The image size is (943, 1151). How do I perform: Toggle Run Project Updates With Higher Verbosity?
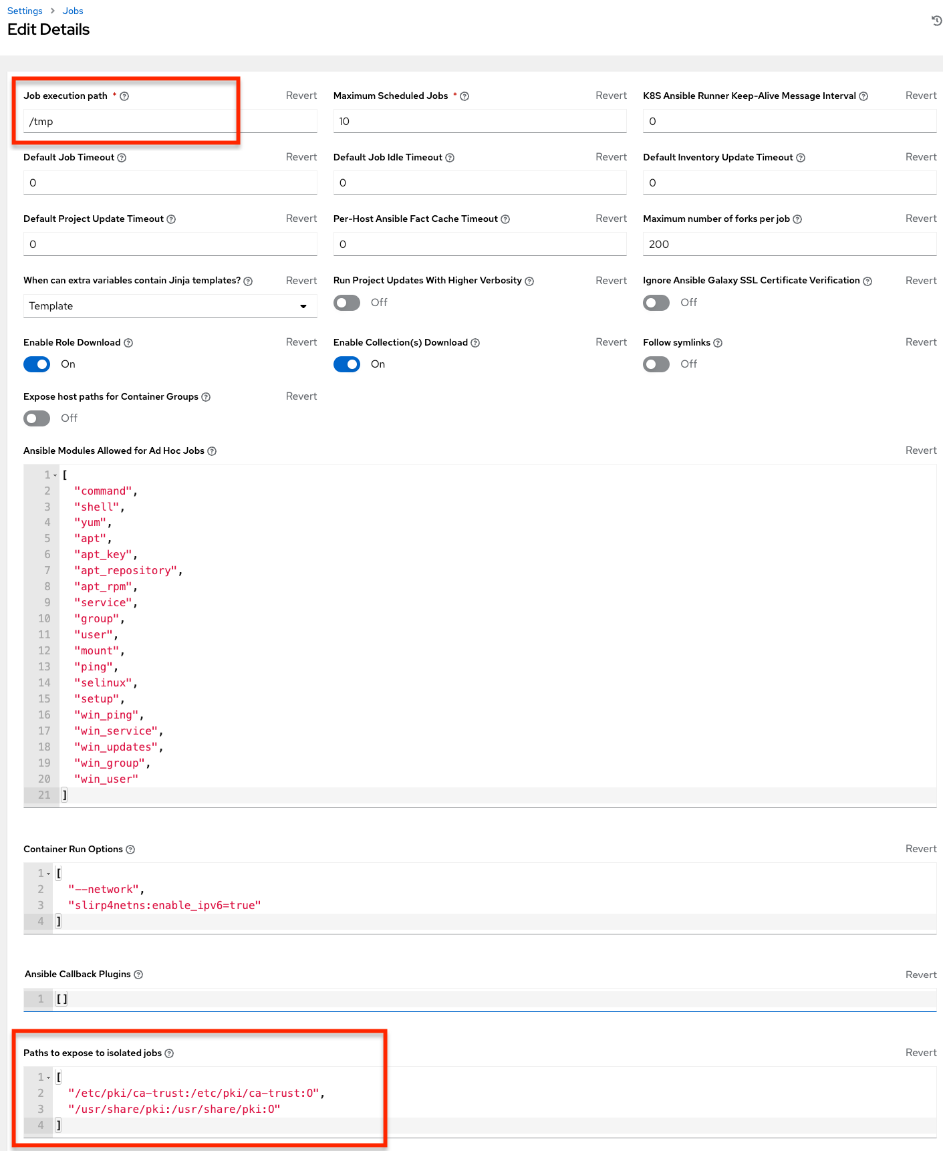pyautogui.click(x=347, y=303)
